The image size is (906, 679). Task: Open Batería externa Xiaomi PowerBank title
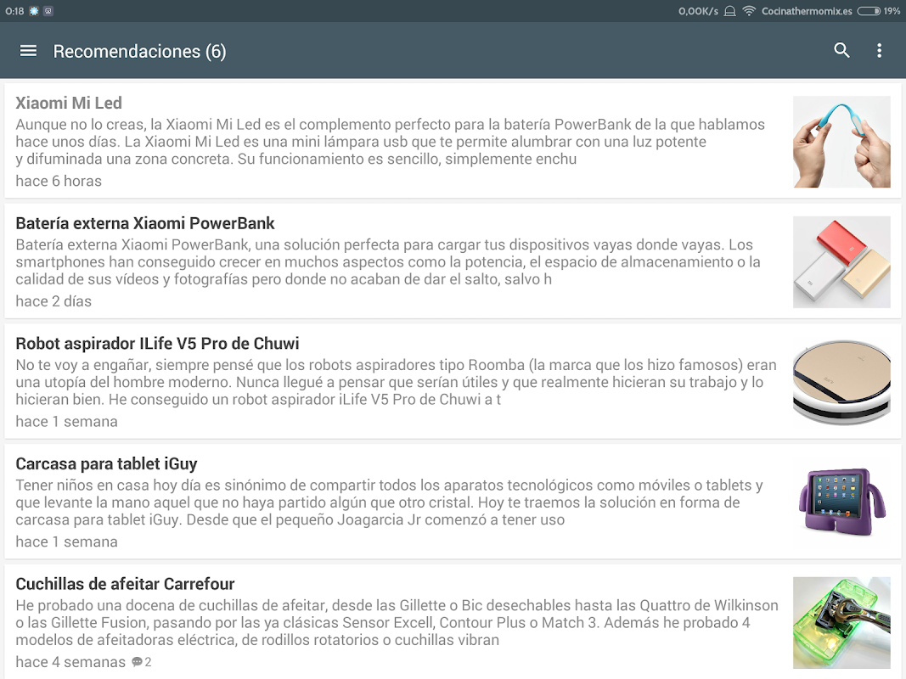point(145,223)
